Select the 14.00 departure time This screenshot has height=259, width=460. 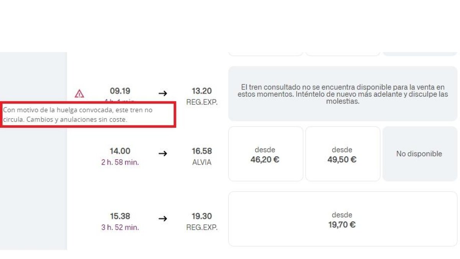120,151
